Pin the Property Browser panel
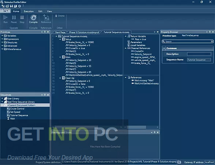 tap(210, 32)
